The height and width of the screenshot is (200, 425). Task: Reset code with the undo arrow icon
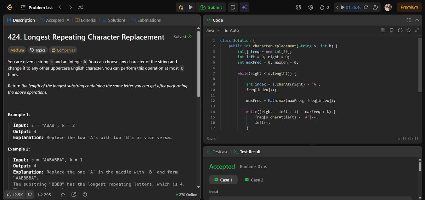point(408,30)
